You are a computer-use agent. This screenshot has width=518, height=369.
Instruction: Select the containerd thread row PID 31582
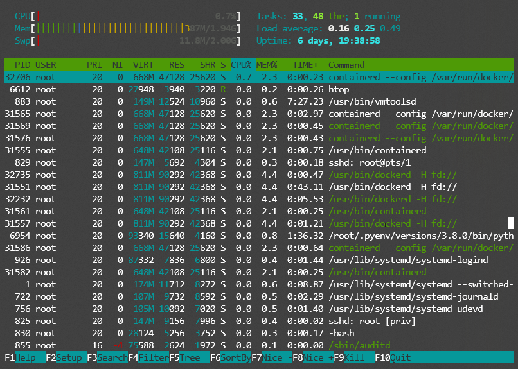click(259, 272)
